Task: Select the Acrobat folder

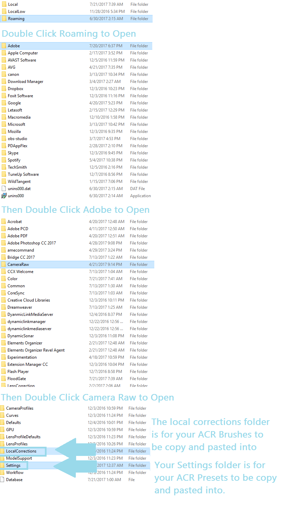Action: pyautogui.click(x=15, y=222)
